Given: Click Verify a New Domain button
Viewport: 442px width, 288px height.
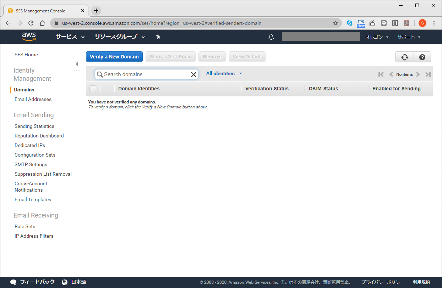Looking at the screenshot, I should point(114,57).
